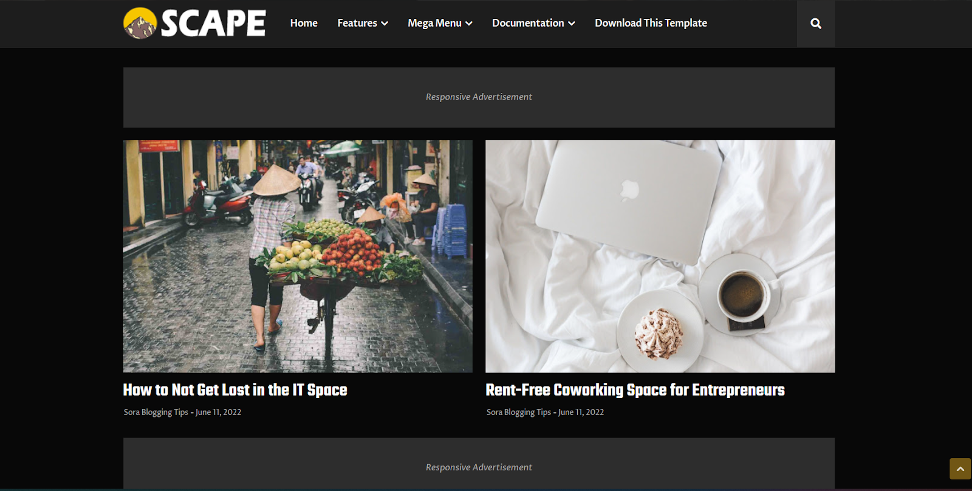This screenshot has width=972, height=491.
Task: Click Sora Blogging Tips author under second post
Action: coord(519,412)
